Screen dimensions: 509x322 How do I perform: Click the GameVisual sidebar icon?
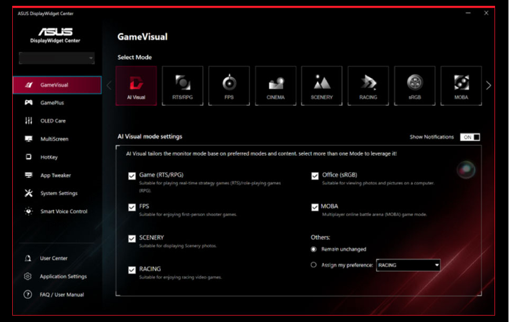coord(29,85)
